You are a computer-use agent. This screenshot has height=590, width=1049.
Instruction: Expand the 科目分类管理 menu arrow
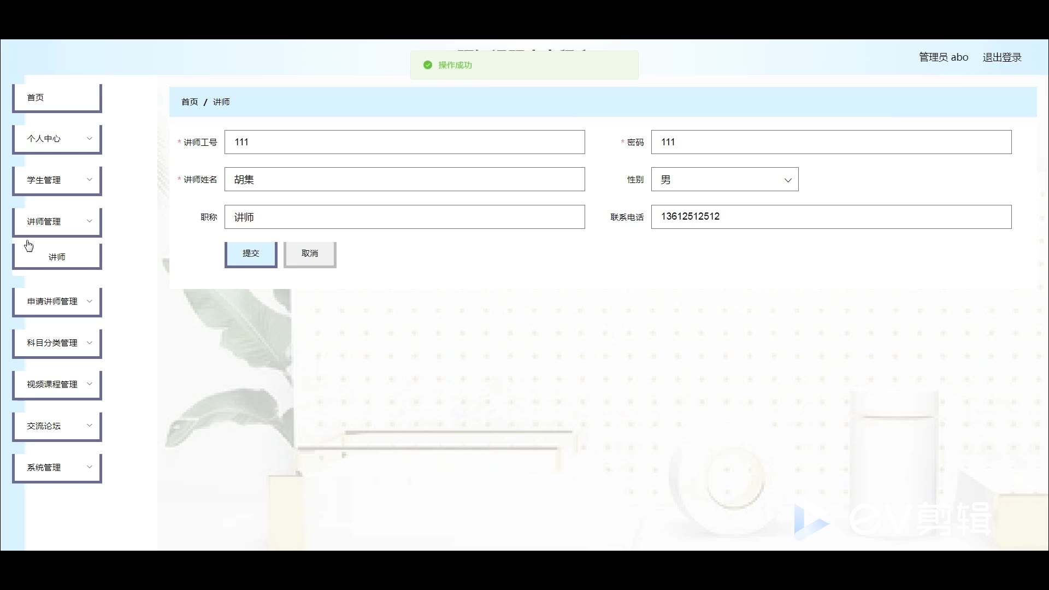(x=90, y=343)
